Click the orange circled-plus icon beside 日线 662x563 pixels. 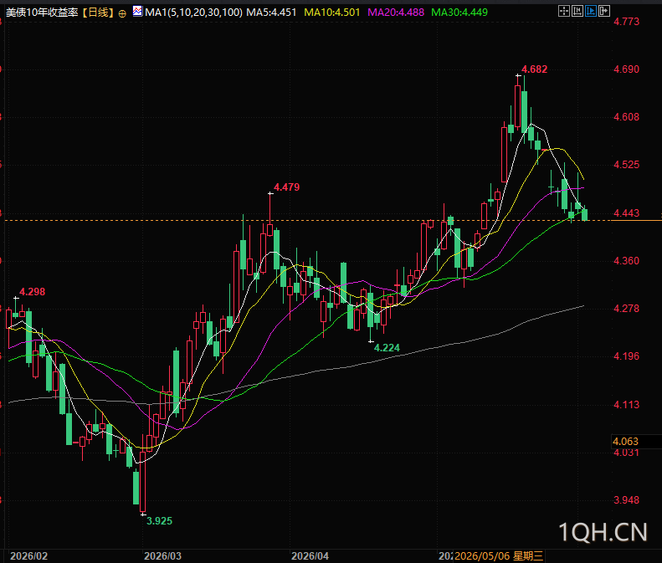[x=122, y=13]
